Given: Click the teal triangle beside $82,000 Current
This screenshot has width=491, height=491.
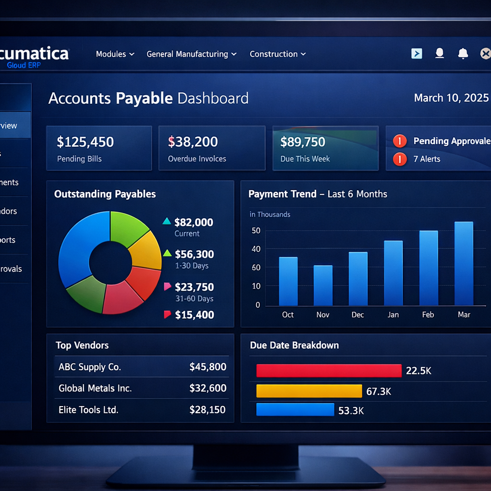Looking at the screenshot, I should point(166,222).
